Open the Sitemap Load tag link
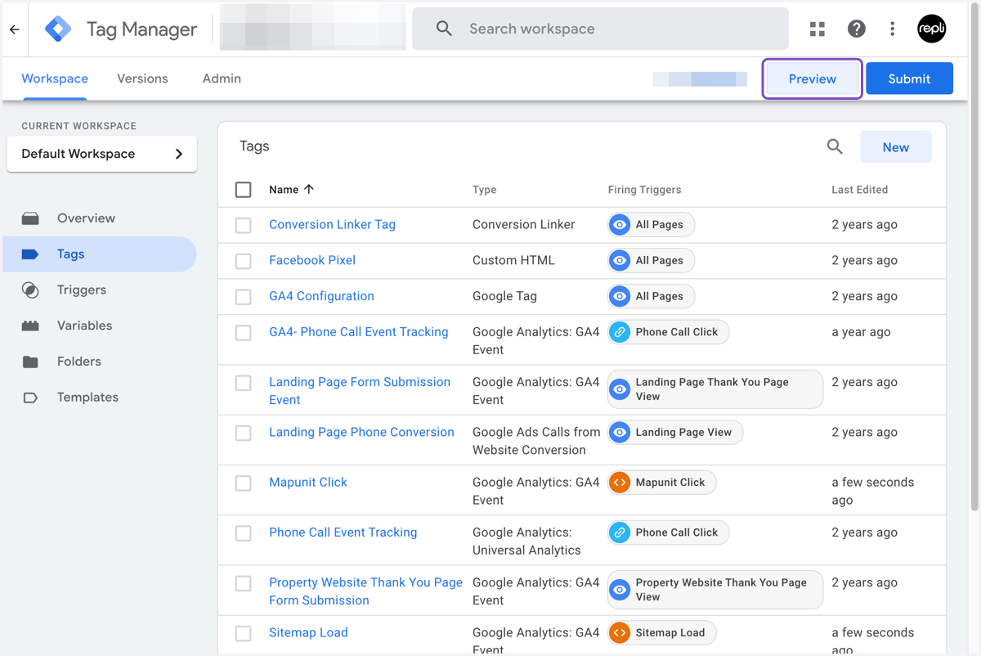This screenshot has width=981, height=656. pos(308,632)
